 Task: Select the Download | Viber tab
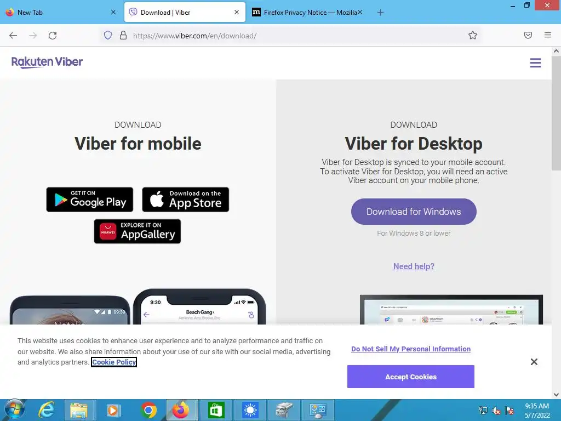185,13
